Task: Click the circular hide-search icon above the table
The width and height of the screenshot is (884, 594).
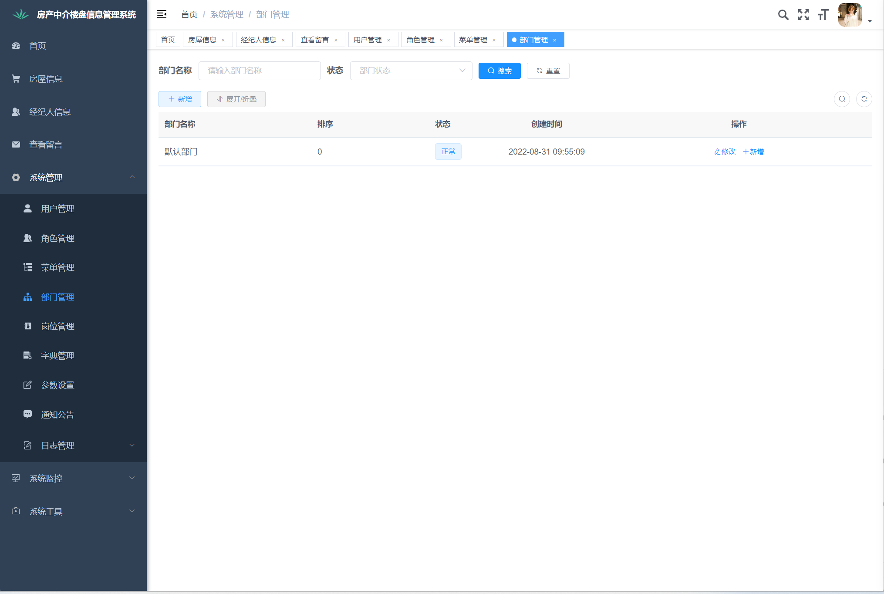Action: (x=842, y=99)
